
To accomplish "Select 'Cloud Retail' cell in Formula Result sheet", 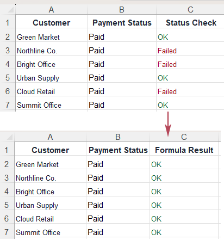I will [50, 217].
